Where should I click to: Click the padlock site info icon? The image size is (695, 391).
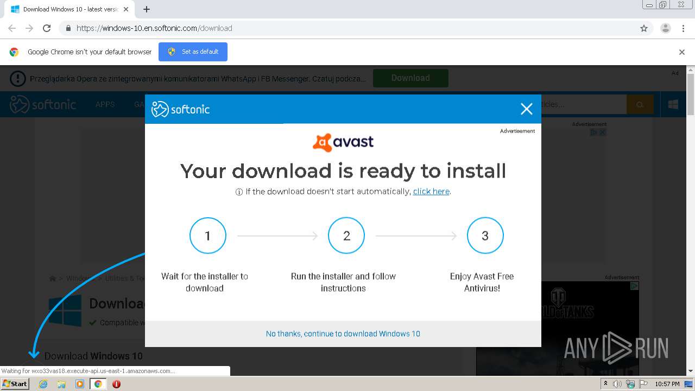[x=68, y=28]
